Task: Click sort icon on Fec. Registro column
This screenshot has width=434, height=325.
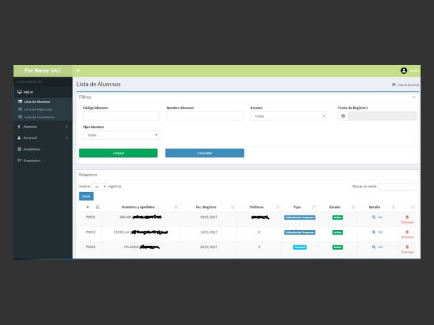Action: 233,207
